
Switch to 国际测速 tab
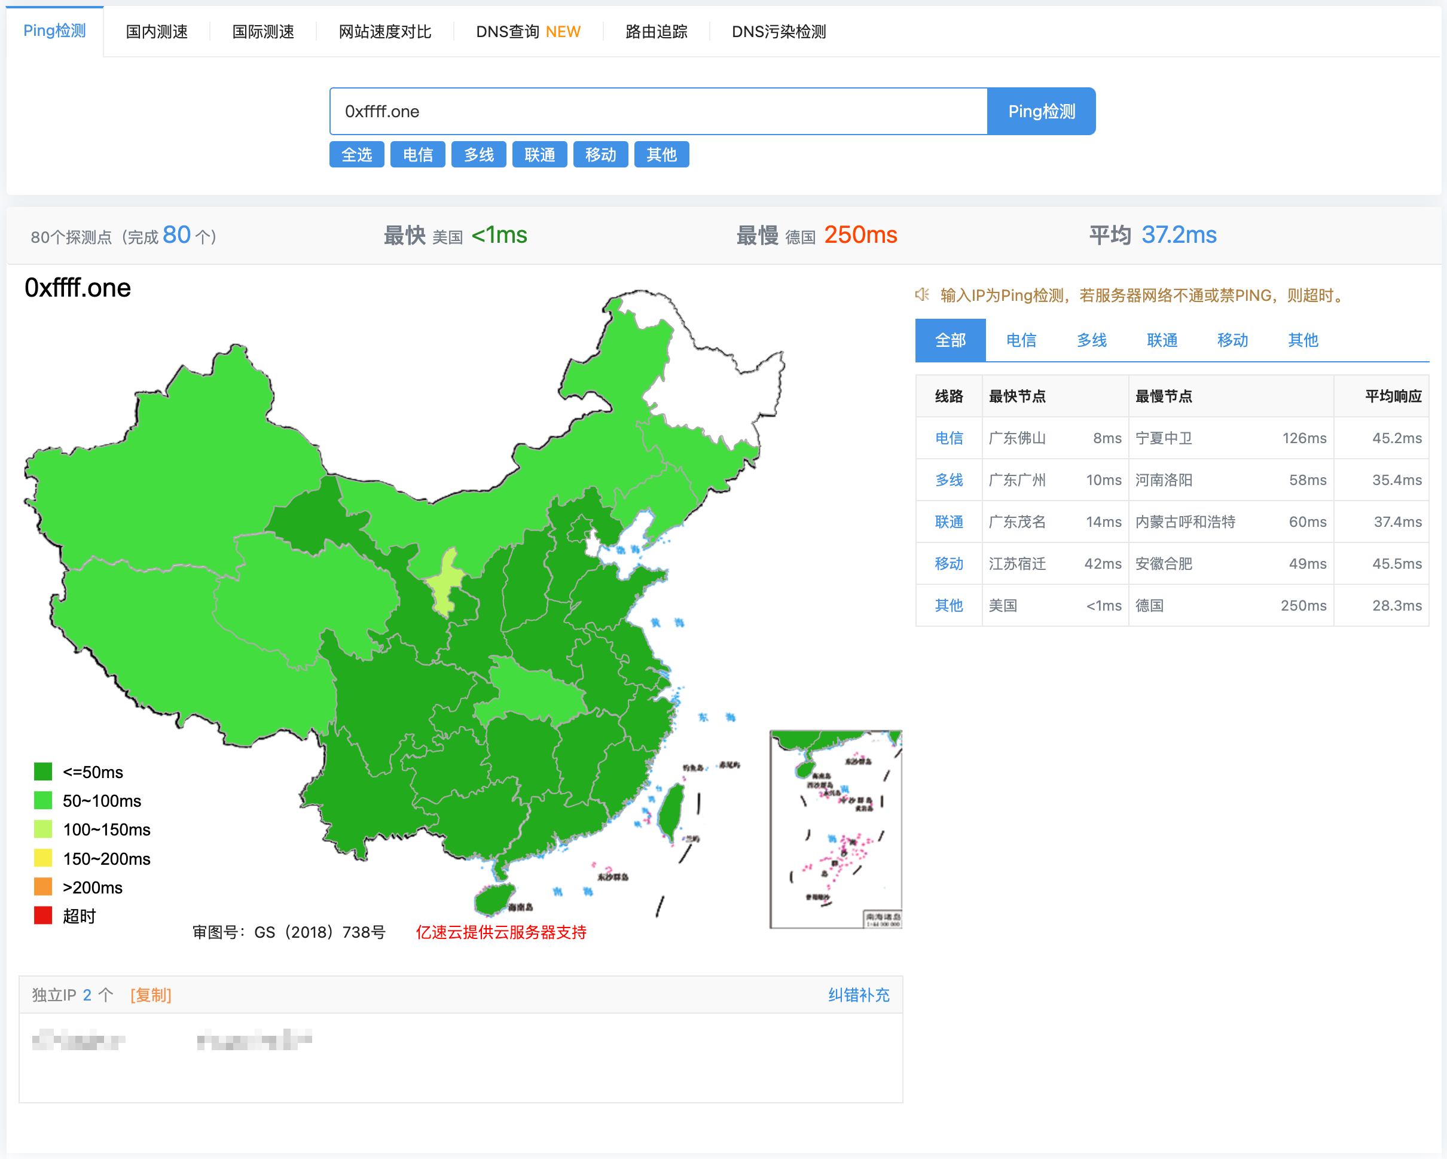(x=263, y=32)
